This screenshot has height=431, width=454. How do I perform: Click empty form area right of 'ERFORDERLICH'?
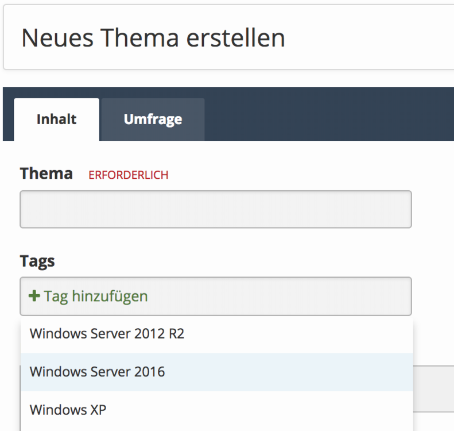coord(298,174)
